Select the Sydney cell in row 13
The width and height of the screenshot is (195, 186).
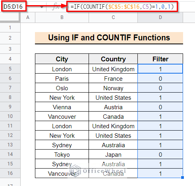[62, 145]
